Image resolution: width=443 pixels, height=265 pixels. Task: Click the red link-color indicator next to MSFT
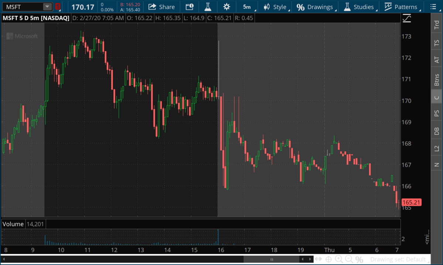(x=58, y=7)
